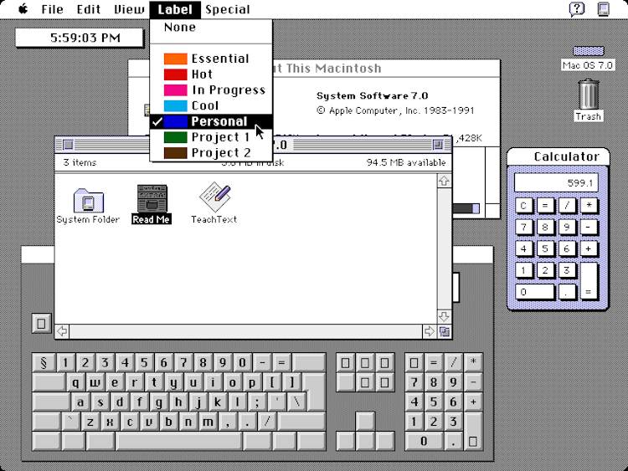Click the Key Caps backslash key
Viewport: 628px width, 471px height.
pos(296,402)
